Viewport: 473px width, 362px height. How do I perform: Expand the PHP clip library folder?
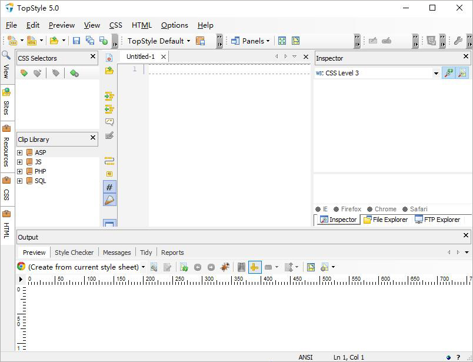pos(20,171)
